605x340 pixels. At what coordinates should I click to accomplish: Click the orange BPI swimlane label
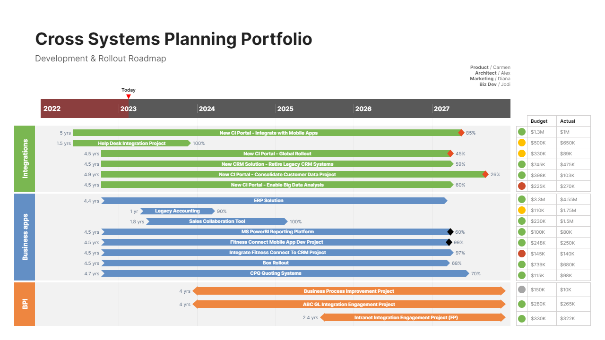[x=25, y=304]
